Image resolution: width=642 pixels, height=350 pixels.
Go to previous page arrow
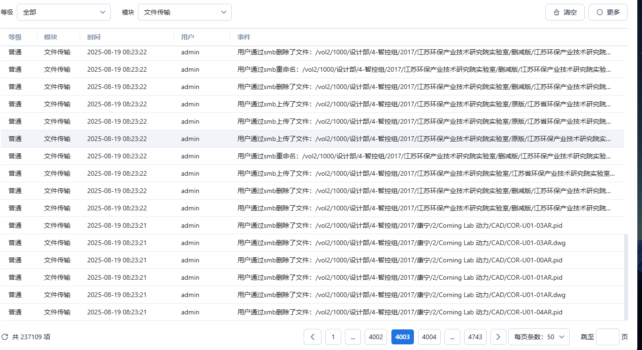(313, 337)
